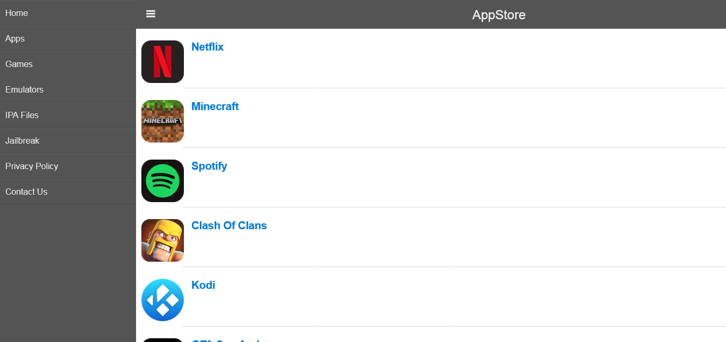This screenshot has width=726, height=342.
Task: Navigate to IPA Files
Action: 68,115
